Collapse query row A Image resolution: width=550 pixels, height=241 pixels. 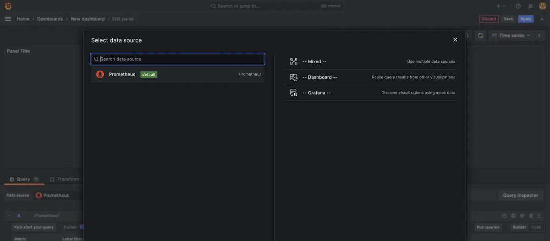click(x=9, y=215)
